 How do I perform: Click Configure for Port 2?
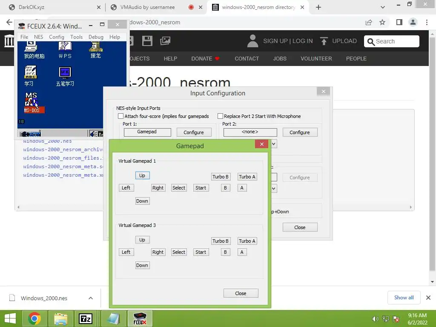[300, 132]
